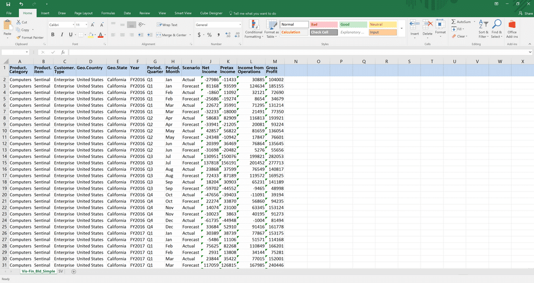Open the font name dropdown
The width and height of the screenshot is (534, 283).
(73, 25)
